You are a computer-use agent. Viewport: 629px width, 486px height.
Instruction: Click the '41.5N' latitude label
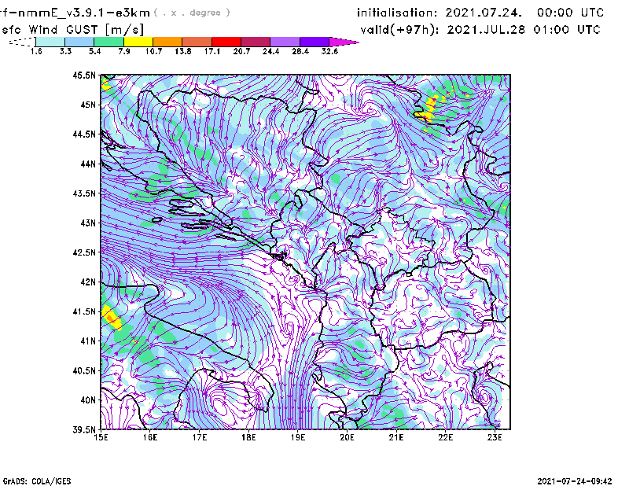(x=84, y=311)
